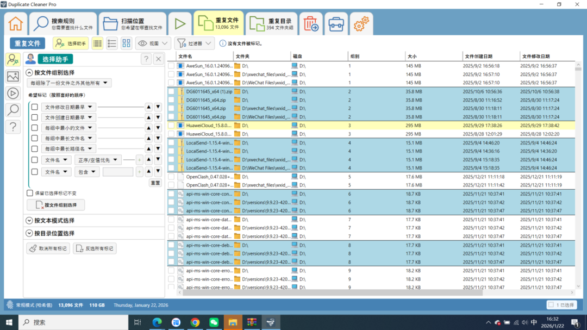Enable 每组中最长路径名 rule checkbox

pos(34,149)
